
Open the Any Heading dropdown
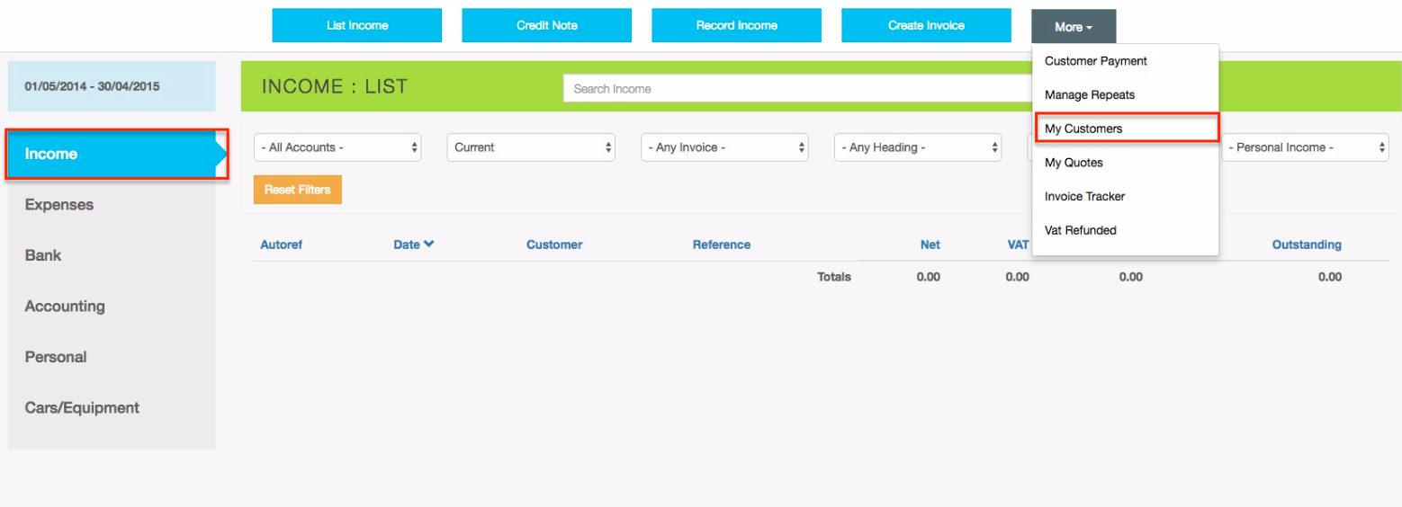(918, 147)
